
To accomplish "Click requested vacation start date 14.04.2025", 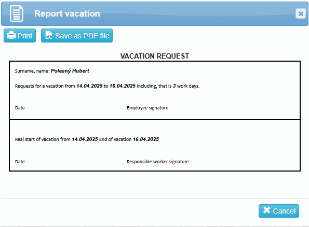I will 89,86.
